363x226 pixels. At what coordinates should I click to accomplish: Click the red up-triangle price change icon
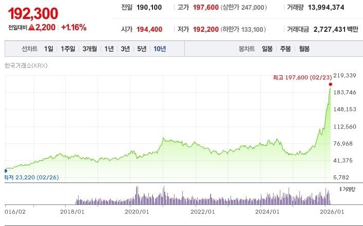pyautogui.click(x=31, y=27)
